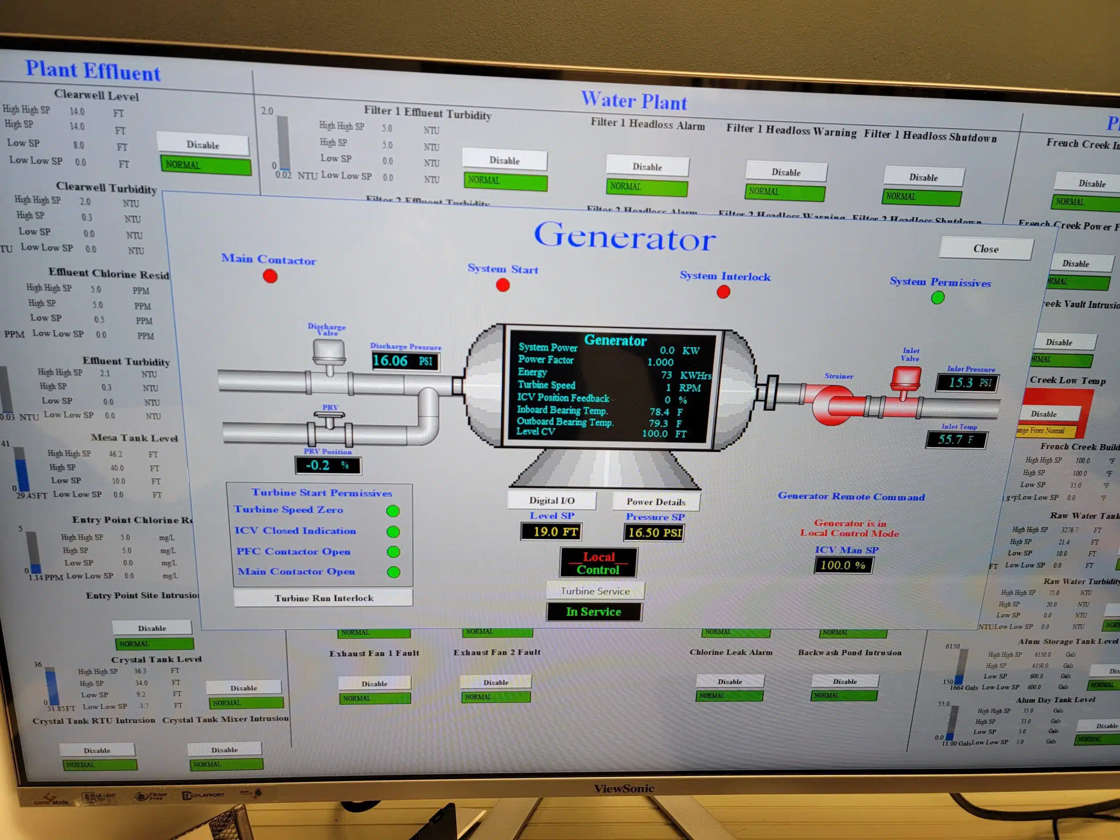Click the Level SP 19.0 FT field
This screenshot has width=1120, height=840.
[x=550, y=532]
